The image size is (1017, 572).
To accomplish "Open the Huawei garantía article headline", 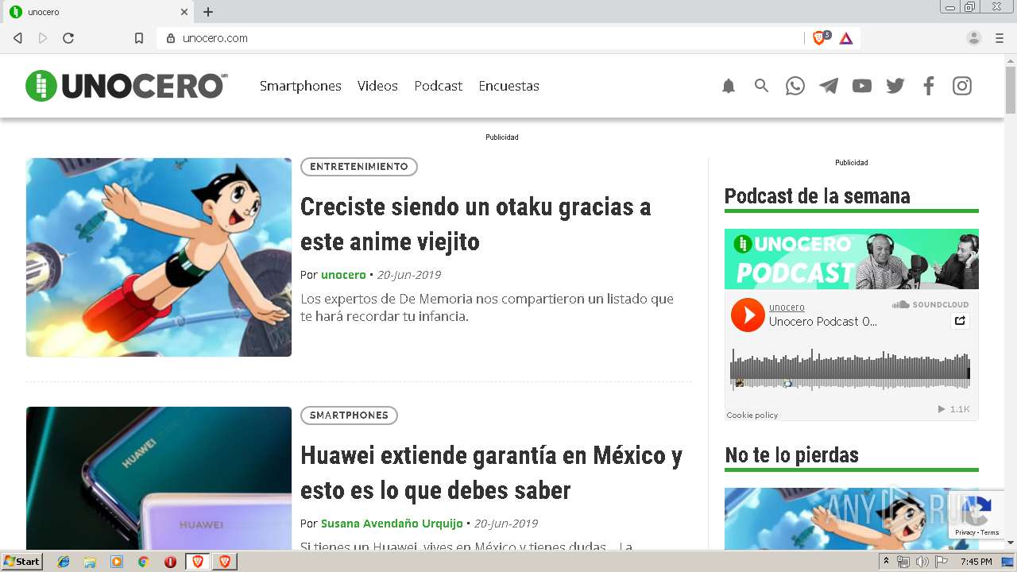I will coord(491,473).
